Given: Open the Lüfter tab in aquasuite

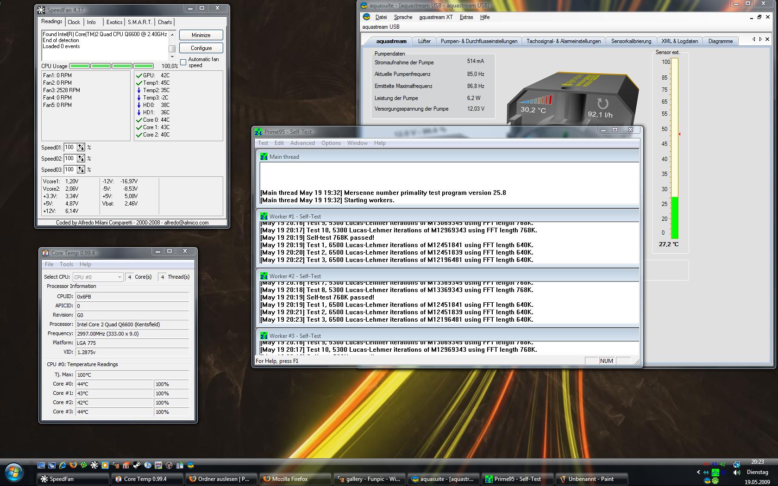Looking at the screenshot, I should point(424,41).
